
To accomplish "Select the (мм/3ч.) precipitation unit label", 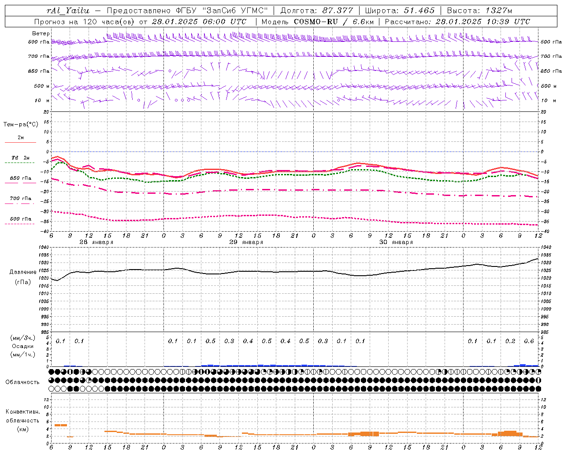I will pyautogui.click(x=23, y=338).
